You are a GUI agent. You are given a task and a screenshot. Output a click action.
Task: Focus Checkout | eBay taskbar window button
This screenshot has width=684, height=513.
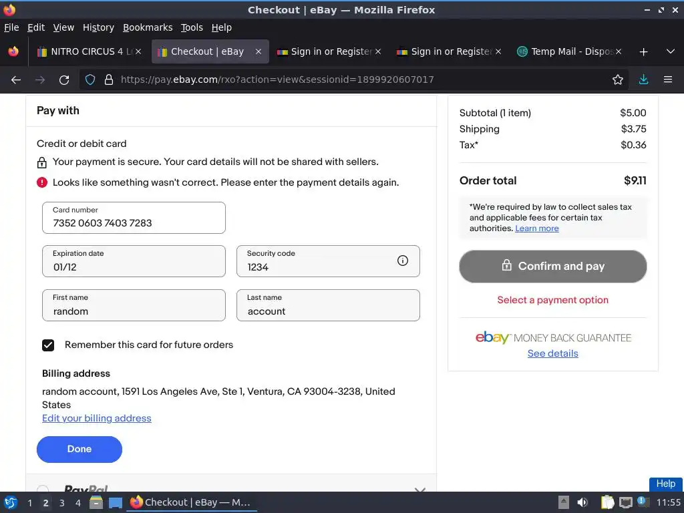pyautogui.click(x=192, y=502)
